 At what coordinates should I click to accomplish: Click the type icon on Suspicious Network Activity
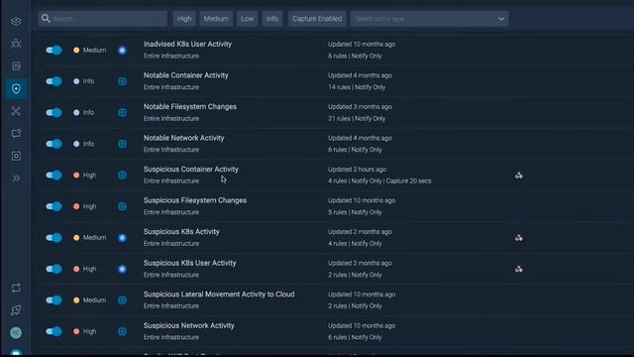click(x=122, y=331)
